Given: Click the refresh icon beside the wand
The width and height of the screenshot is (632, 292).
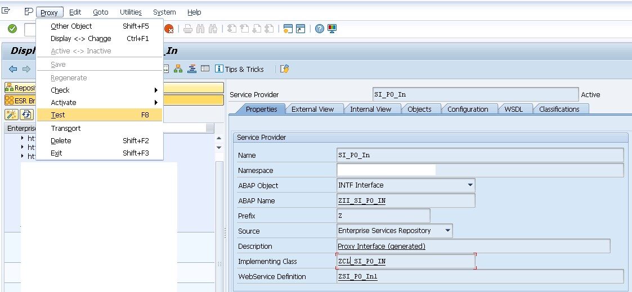Looking at the screenshot, I should [x=26, y=115].
